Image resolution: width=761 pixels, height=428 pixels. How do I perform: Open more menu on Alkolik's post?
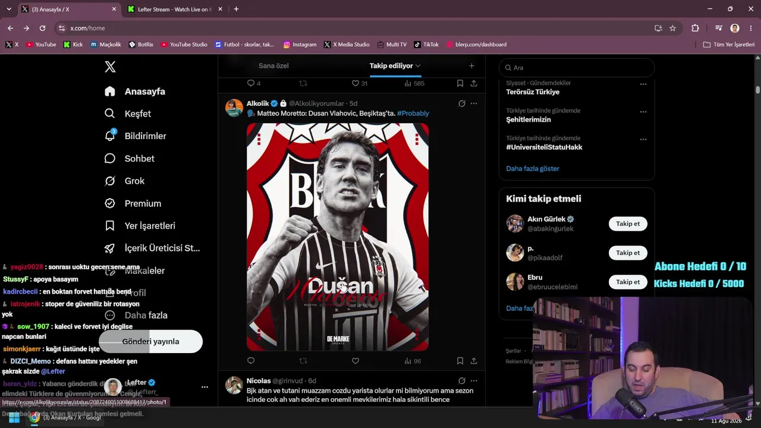(474, 103)
